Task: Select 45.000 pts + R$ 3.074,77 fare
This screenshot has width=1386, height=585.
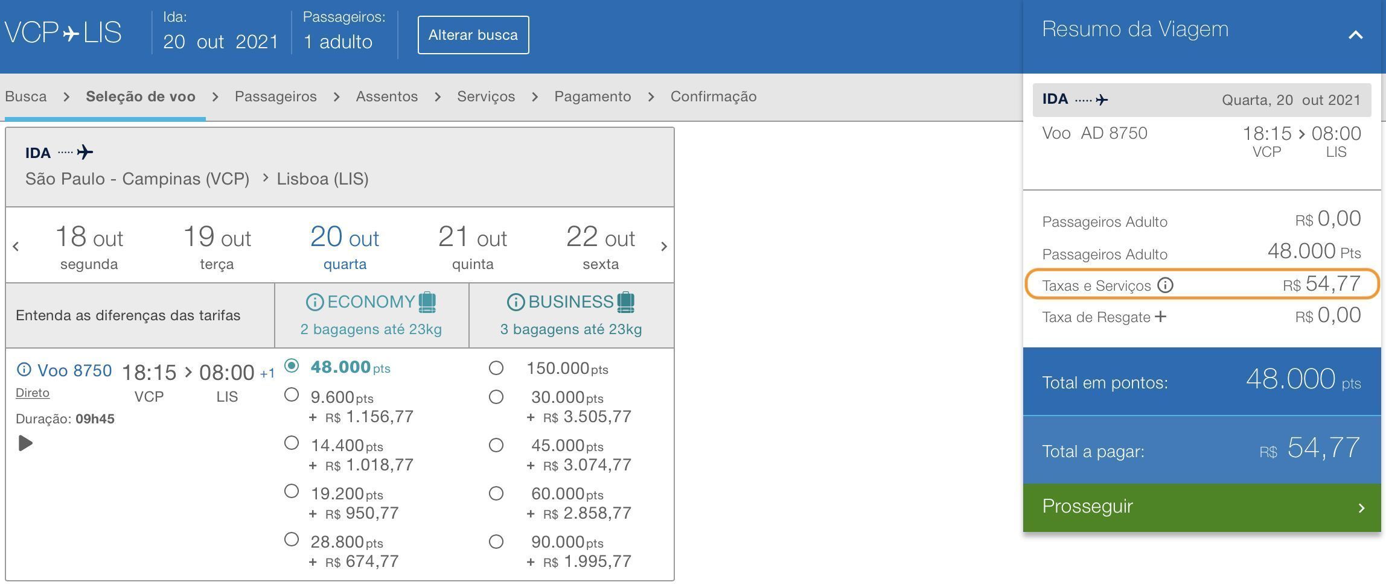Action: click(496, 445)
